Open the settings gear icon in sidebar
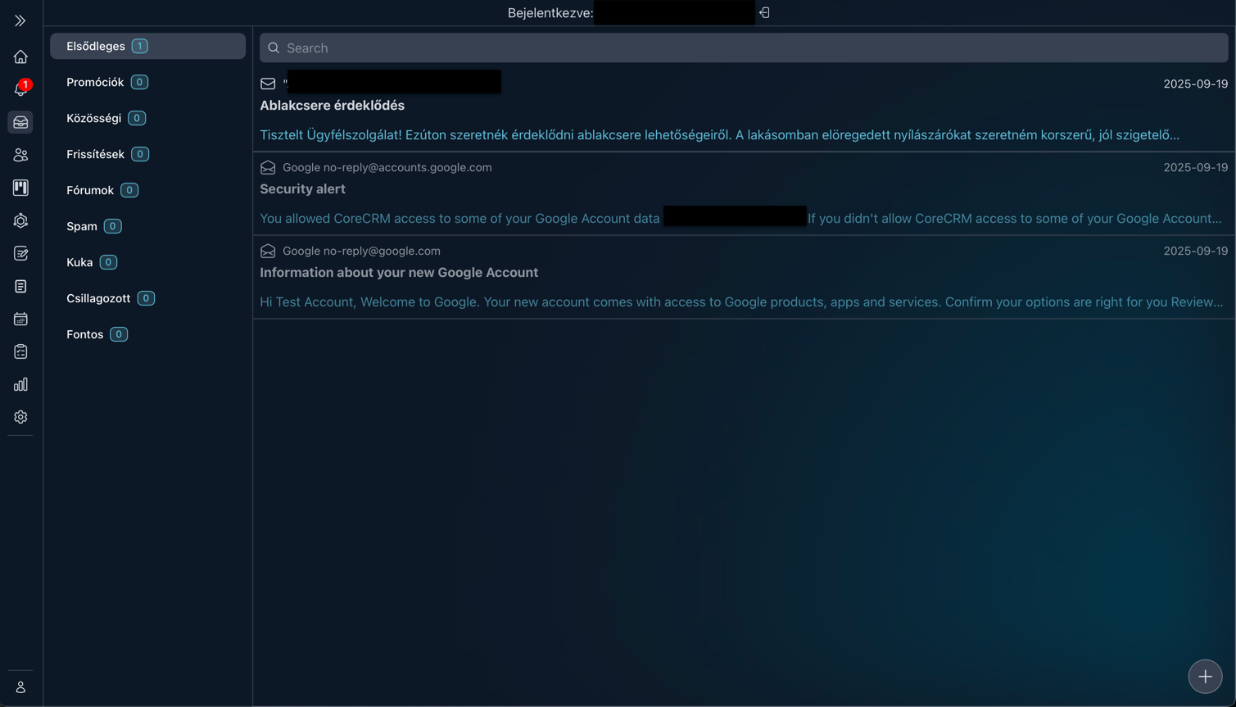Screen dimensions: 1236x707 (20, 417)
